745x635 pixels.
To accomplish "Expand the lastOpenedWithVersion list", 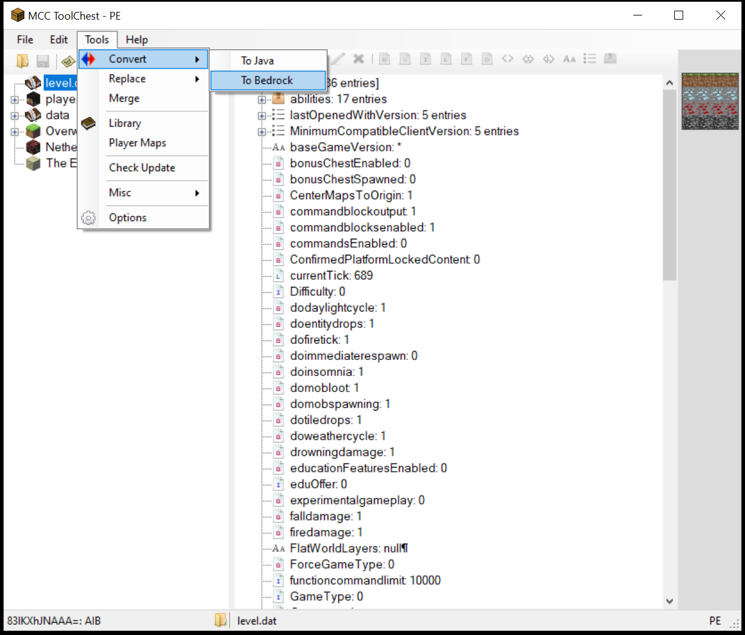I will [x=262, y=116].
